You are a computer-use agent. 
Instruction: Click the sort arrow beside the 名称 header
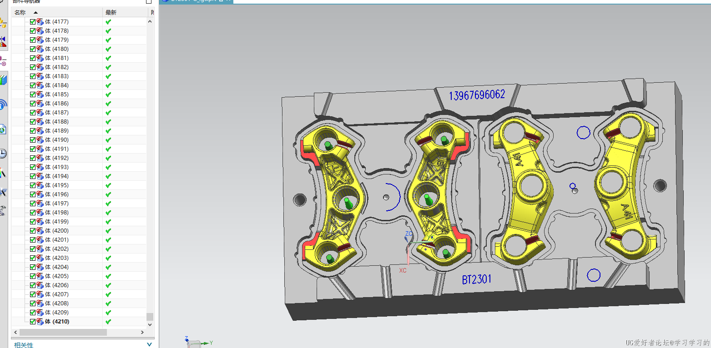tap(35, 12)
